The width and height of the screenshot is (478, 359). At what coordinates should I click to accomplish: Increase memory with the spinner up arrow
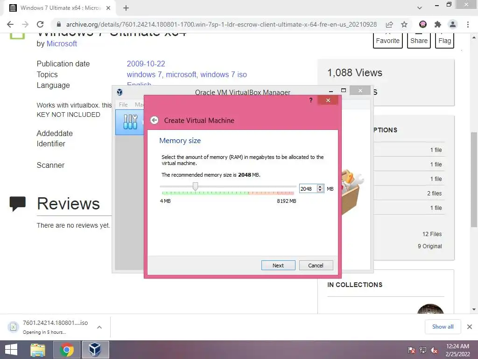click(x=320, y=187)
